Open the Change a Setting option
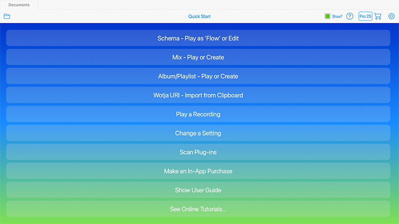Image resolution: width=399 pixels, height=224 pixels. click(x=198, y=133)
